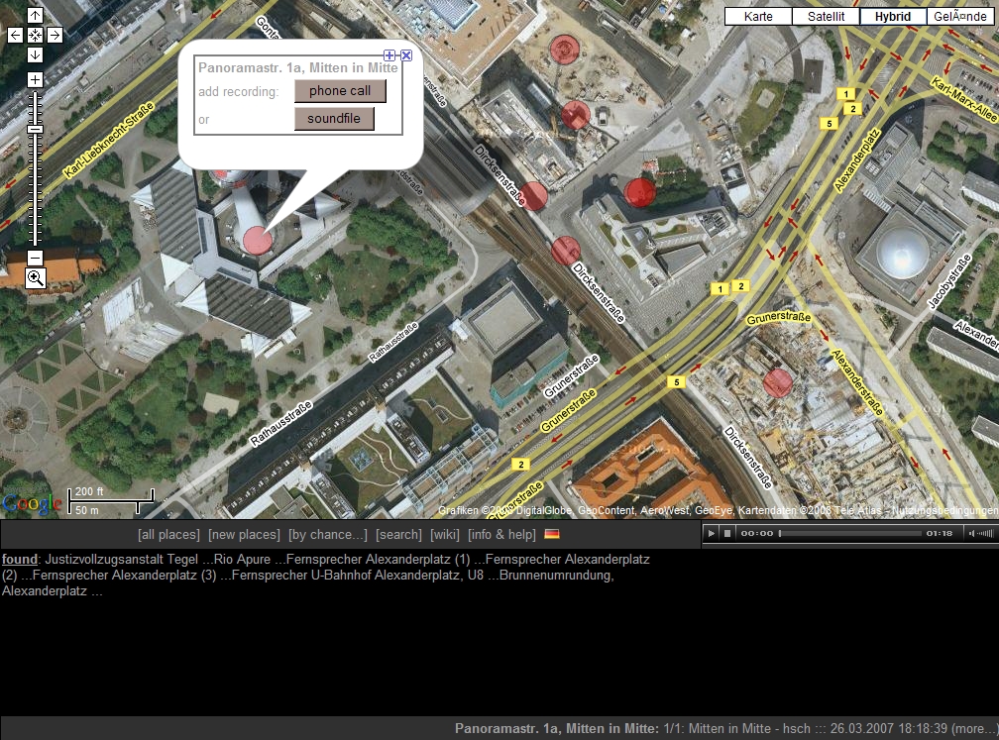The image size is (999, 740).
Task: Stop the audio playback
Action: pos(726,533)
